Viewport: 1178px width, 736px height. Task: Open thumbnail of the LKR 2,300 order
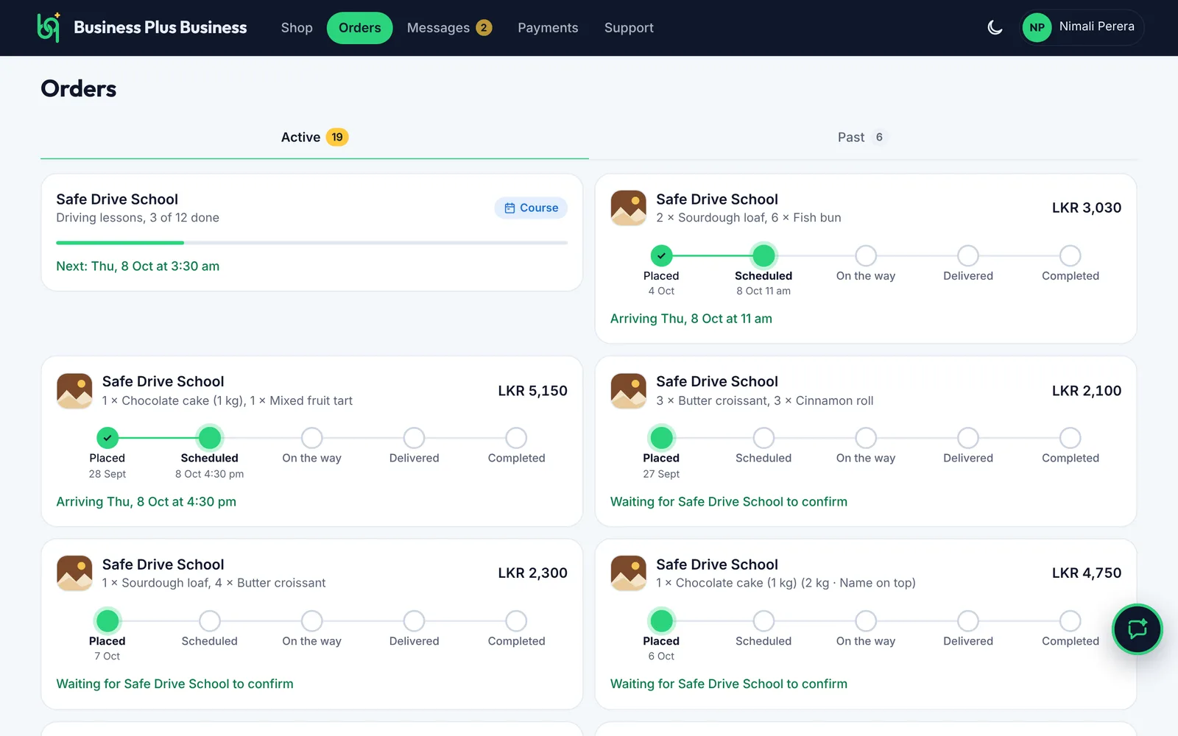[74, 573]
